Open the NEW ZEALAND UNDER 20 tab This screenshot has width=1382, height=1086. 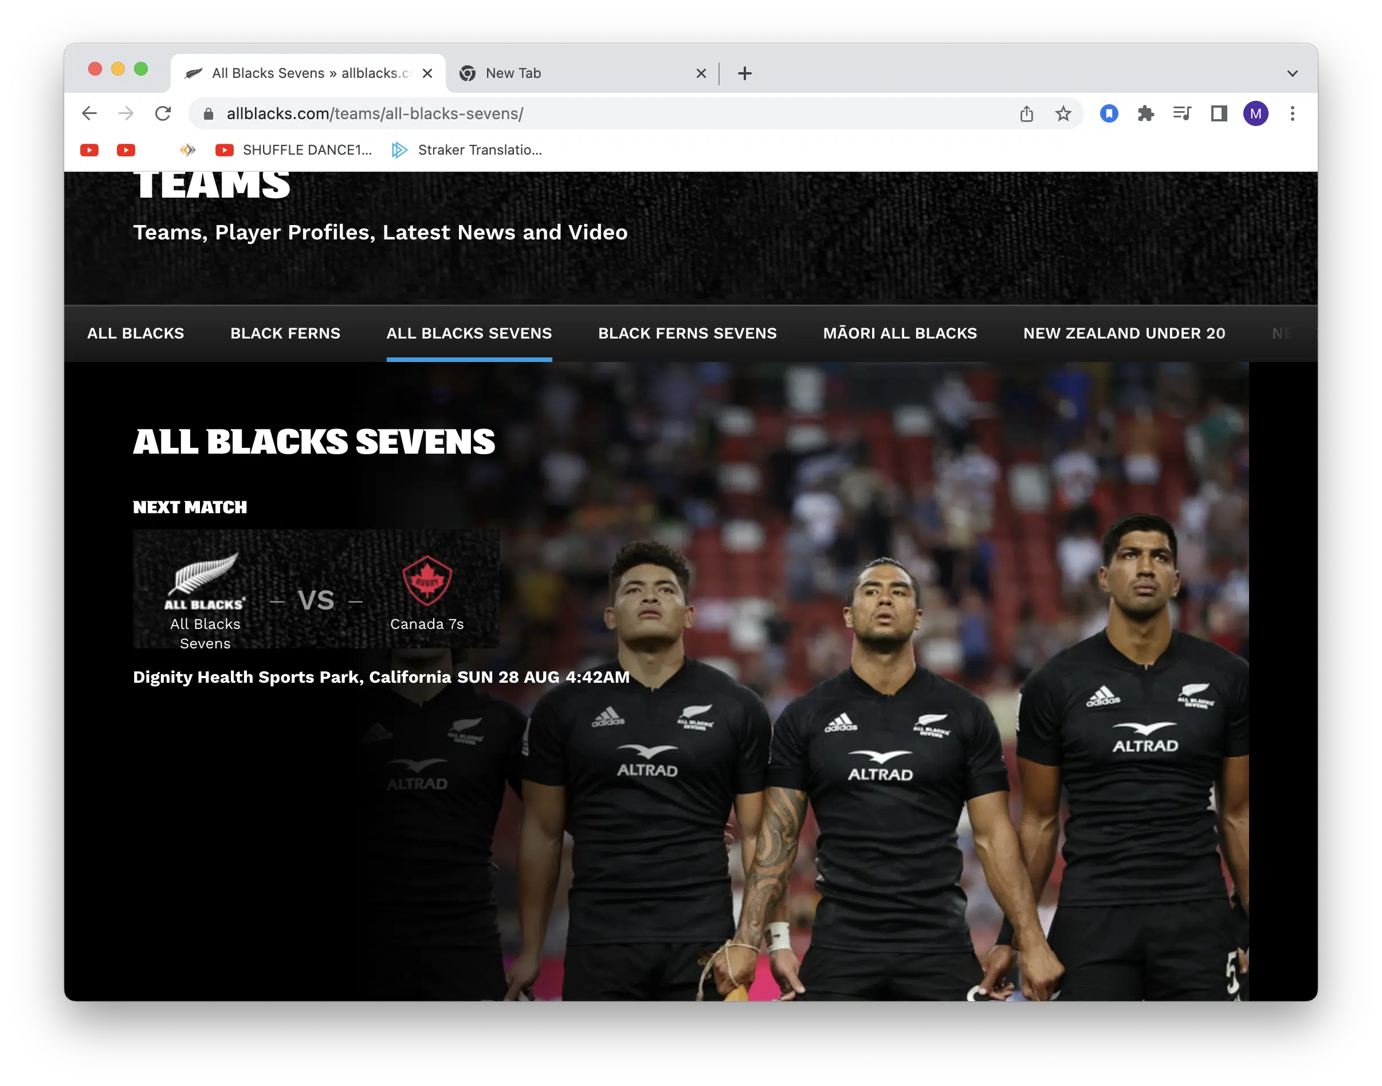pos(1124,333)
